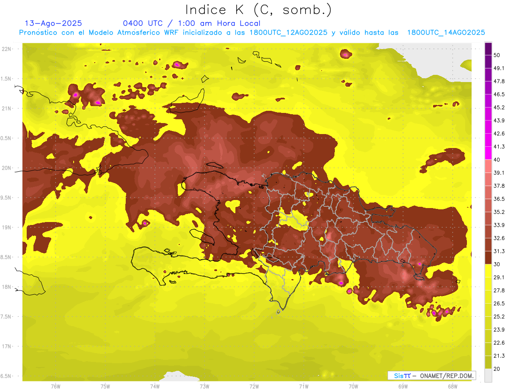Viewport: 508px width, 392px height.
Task: Click colorbar value '23.9'
Action: tap(499, 329)
